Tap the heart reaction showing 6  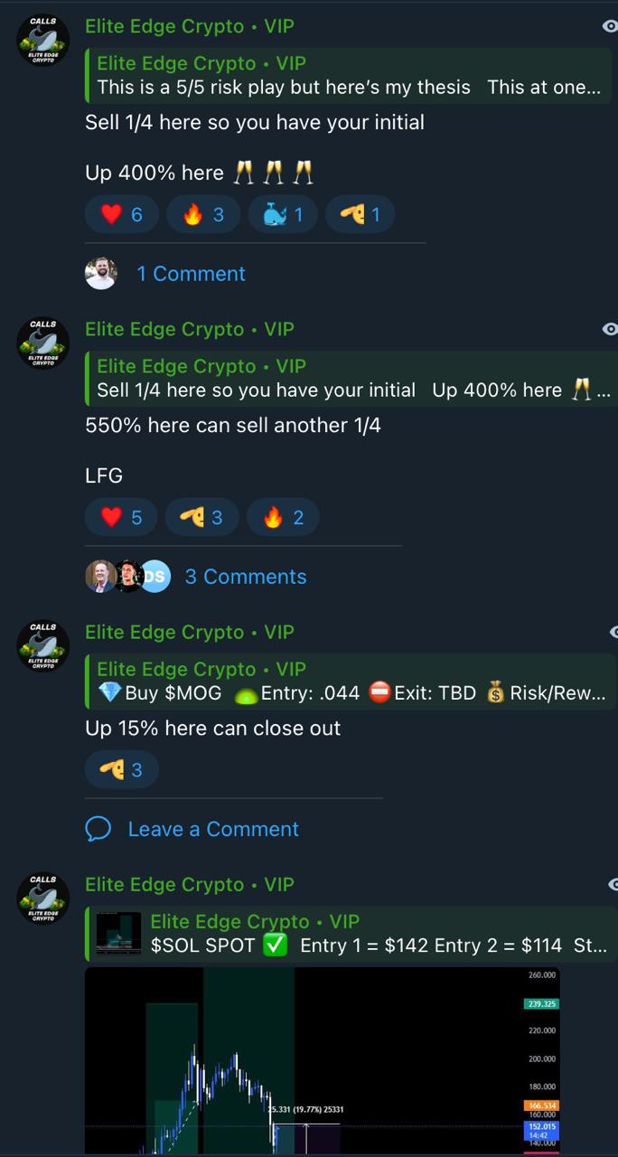click(122, 214)
